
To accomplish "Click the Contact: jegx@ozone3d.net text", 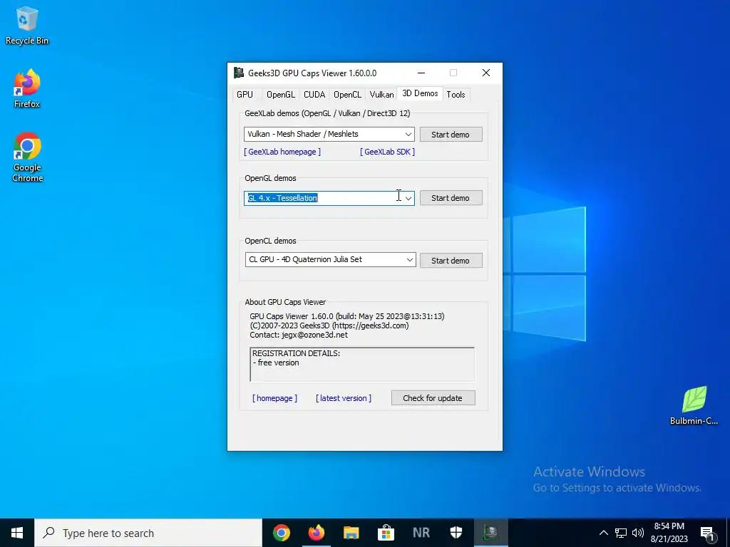I will [x=299, y=335].
